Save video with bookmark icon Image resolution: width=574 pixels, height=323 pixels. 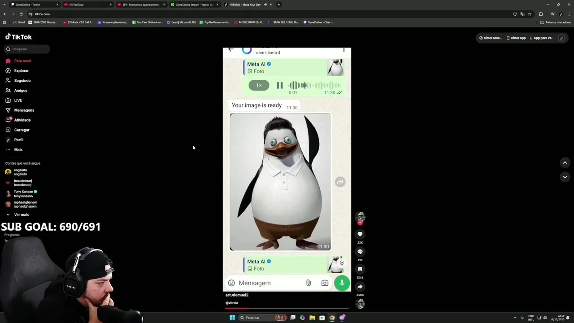click(x=360, y=269)
